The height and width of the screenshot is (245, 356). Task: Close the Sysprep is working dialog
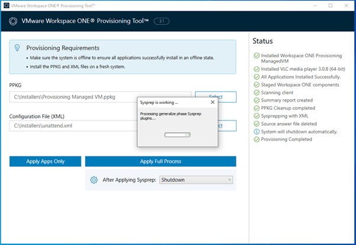click(212, 102)
